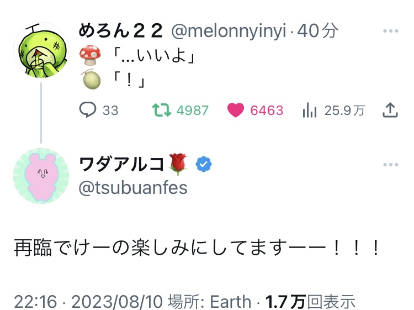Click the 40分 timestamp on the tweet

[317, 31]
